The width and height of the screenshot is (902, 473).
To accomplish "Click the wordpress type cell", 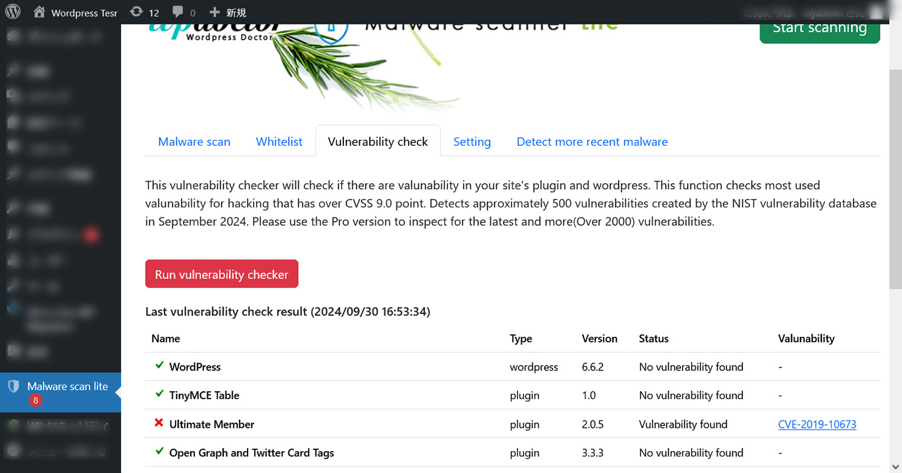I will point(534,367).
